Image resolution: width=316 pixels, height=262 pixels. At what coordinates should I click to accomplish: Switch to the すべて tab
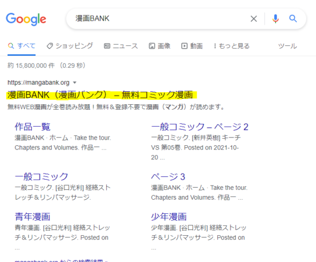point(22,46)
